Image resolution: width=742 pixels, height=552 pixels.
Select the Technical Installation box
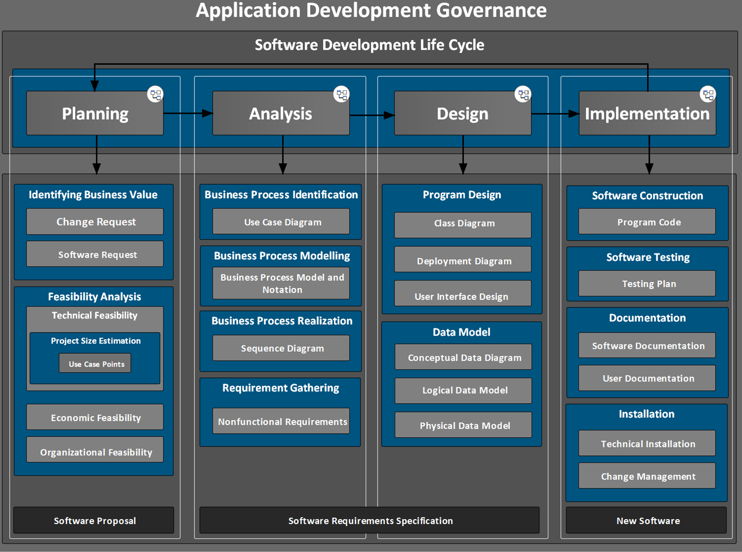(x=647, y=443)
